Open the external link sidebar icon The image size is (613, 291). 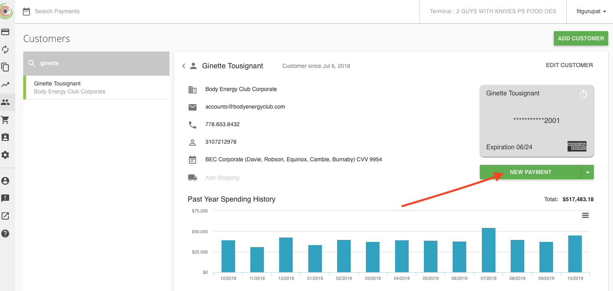coord(5,216)
